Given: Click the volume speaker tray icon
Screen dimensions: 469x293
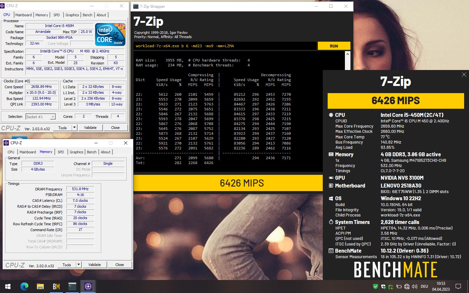Looking at the screenshot, I should [x=415, y=287].
